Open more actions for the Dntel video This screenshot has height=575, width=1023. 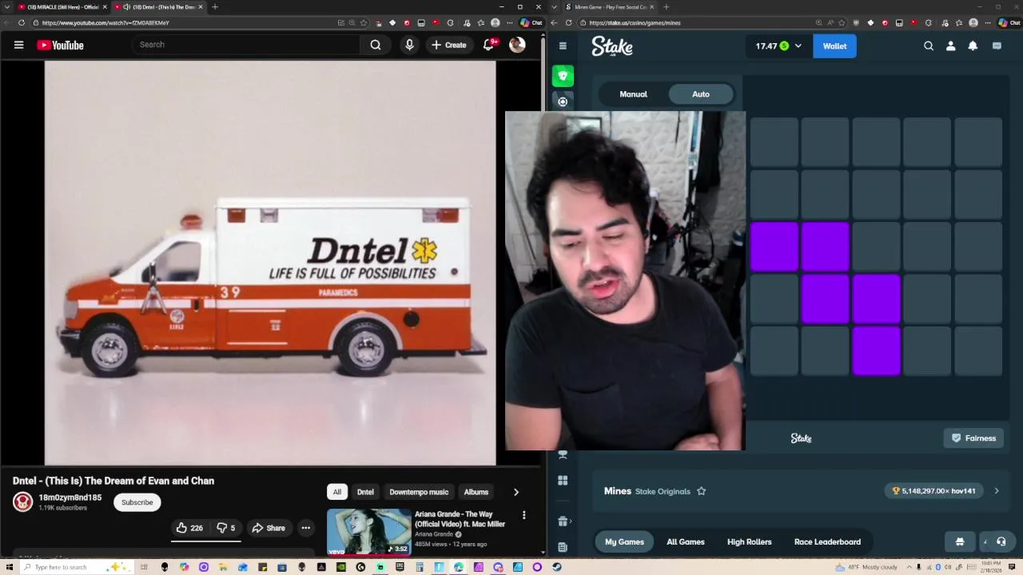tap(305, 528)
